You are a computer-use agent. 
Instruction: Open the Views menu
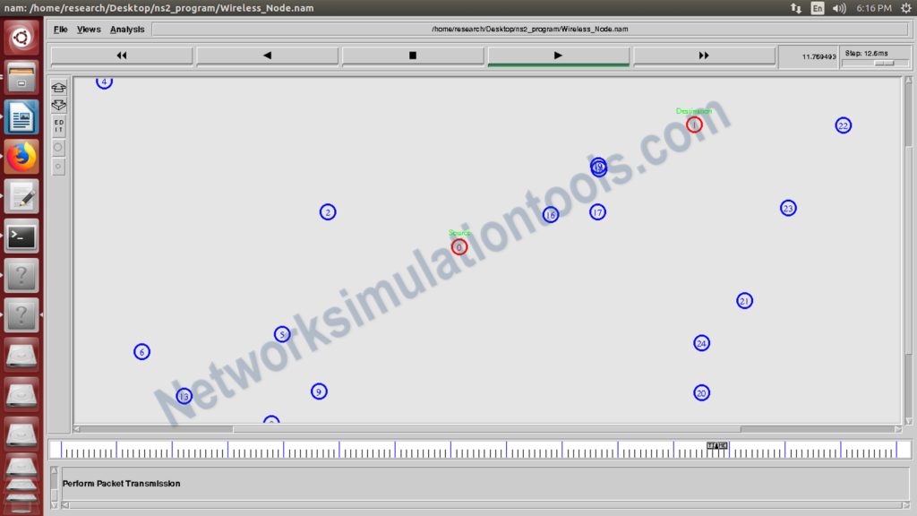(88, 29)
